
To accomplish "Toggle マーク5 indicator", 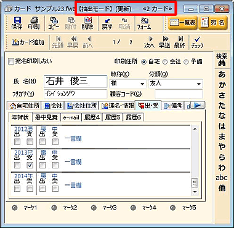I will click(x=173, y=208).
